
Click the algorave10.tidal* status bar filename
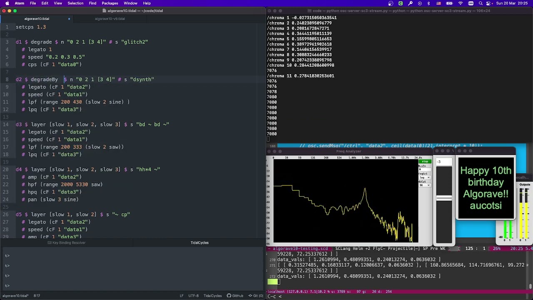[15, 296]
